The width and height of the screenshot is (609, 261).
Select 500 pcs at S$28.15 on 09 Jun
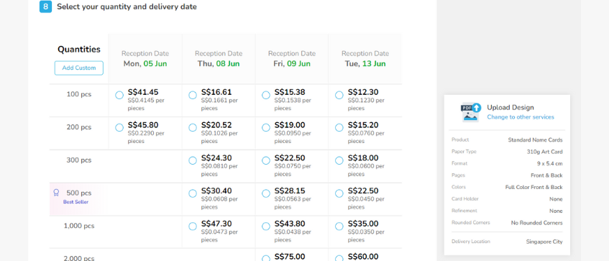point(266,193)
